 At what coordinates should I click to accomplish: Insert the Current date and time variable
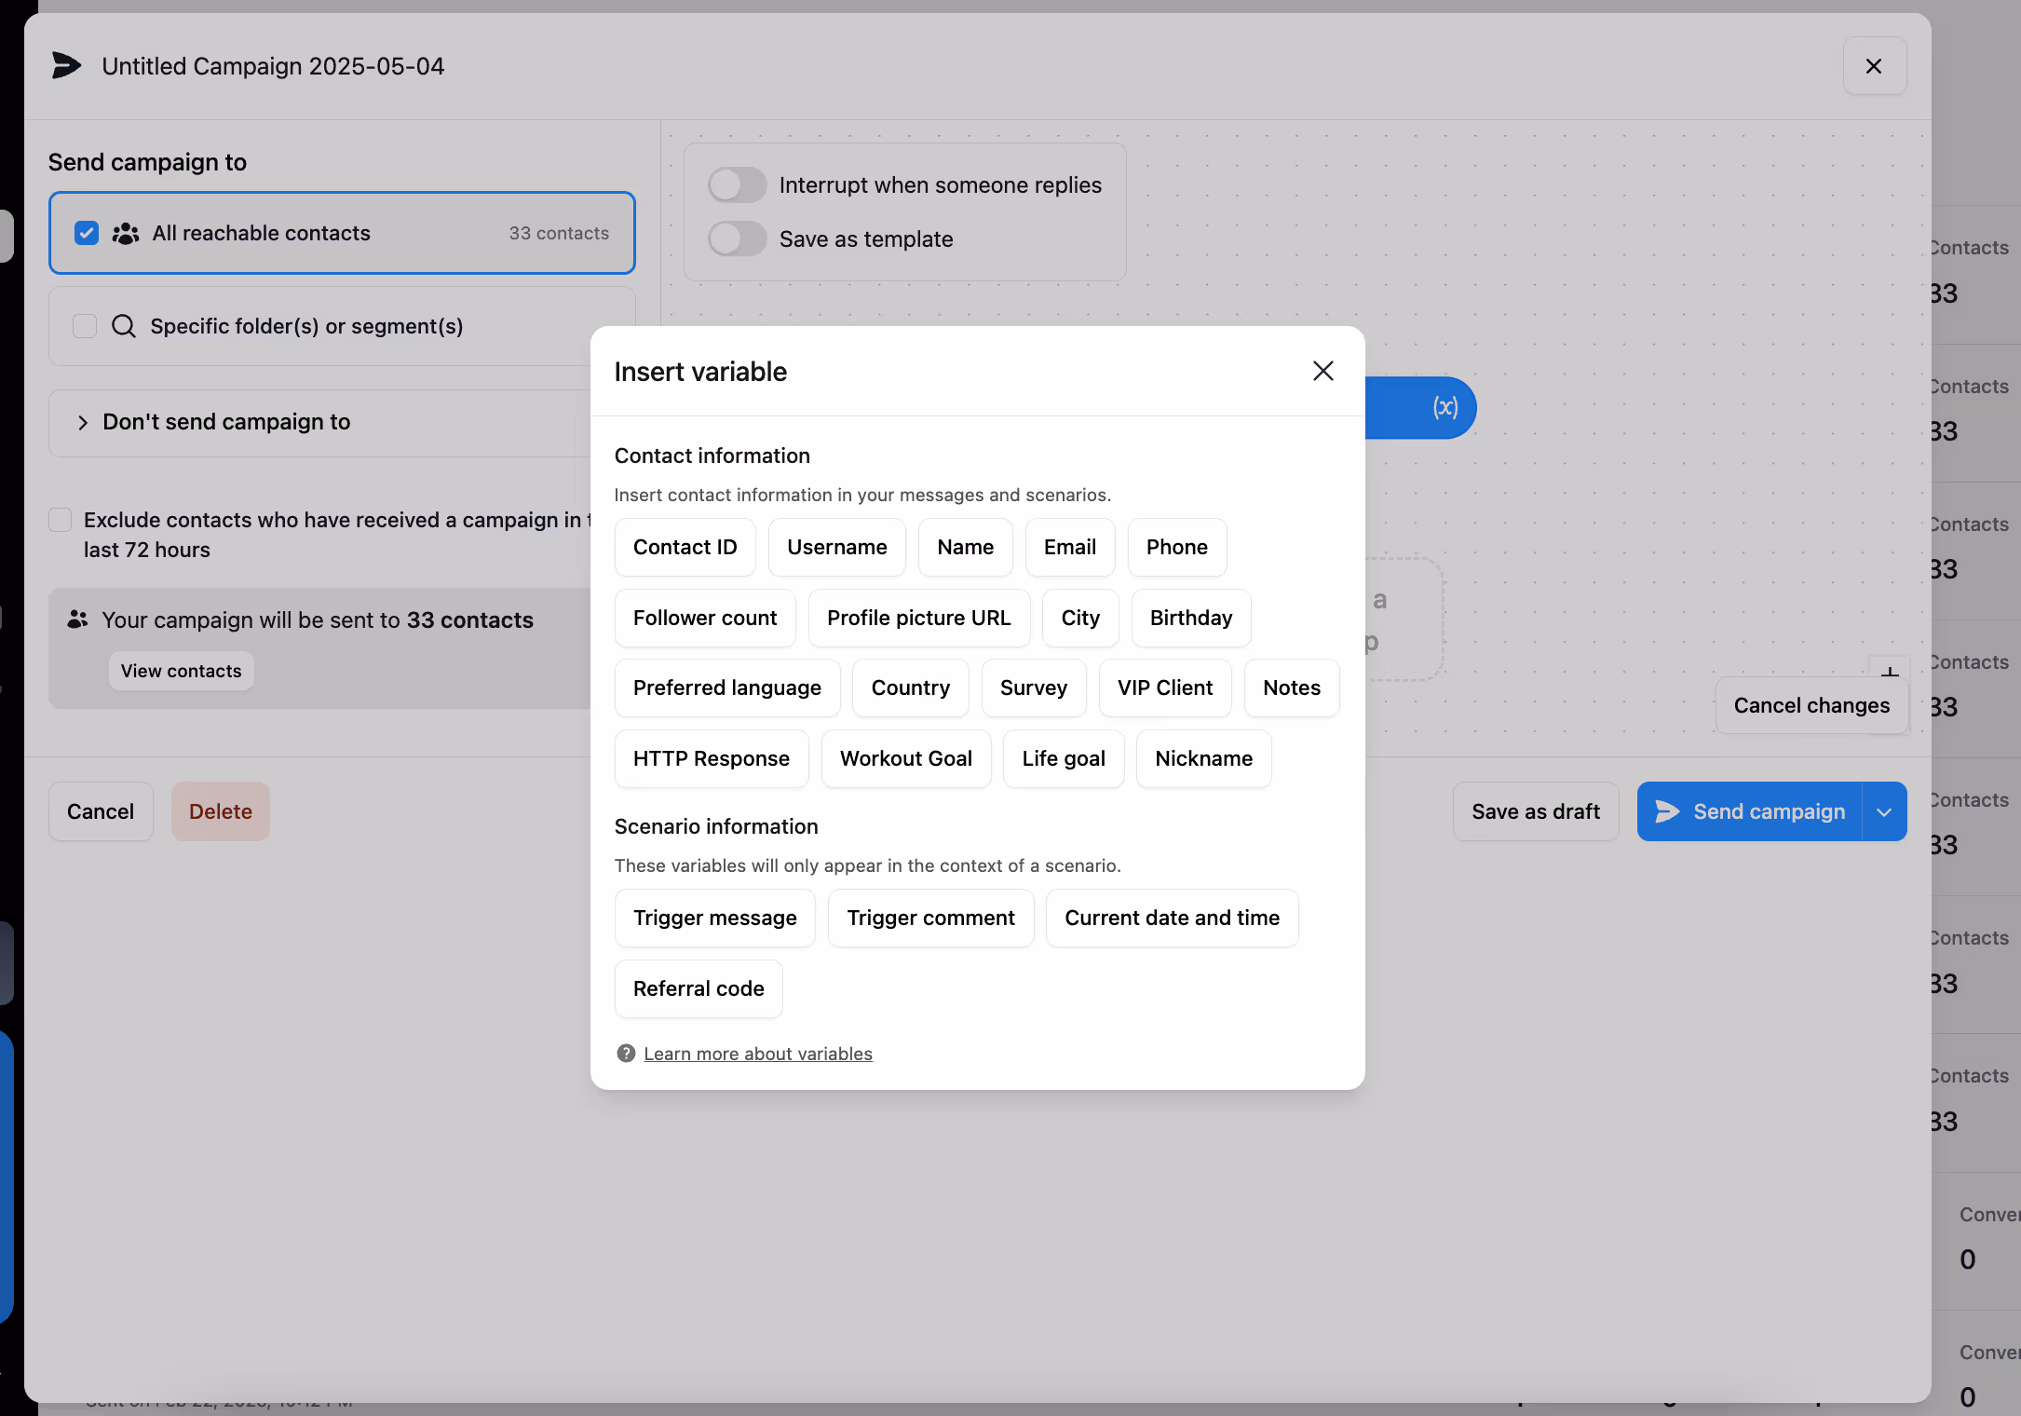[1172, 918]
